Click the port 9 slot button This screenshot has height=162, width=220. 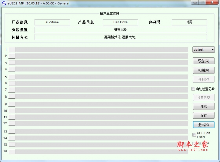click(12, 104)
